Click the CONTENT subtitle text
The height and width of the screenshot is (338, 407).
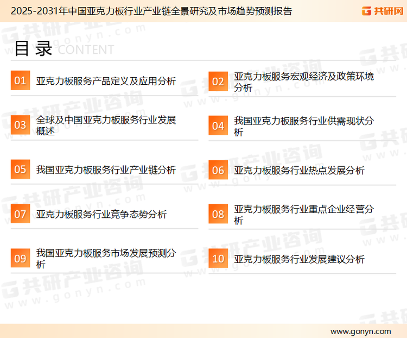[x=86, y=49]
